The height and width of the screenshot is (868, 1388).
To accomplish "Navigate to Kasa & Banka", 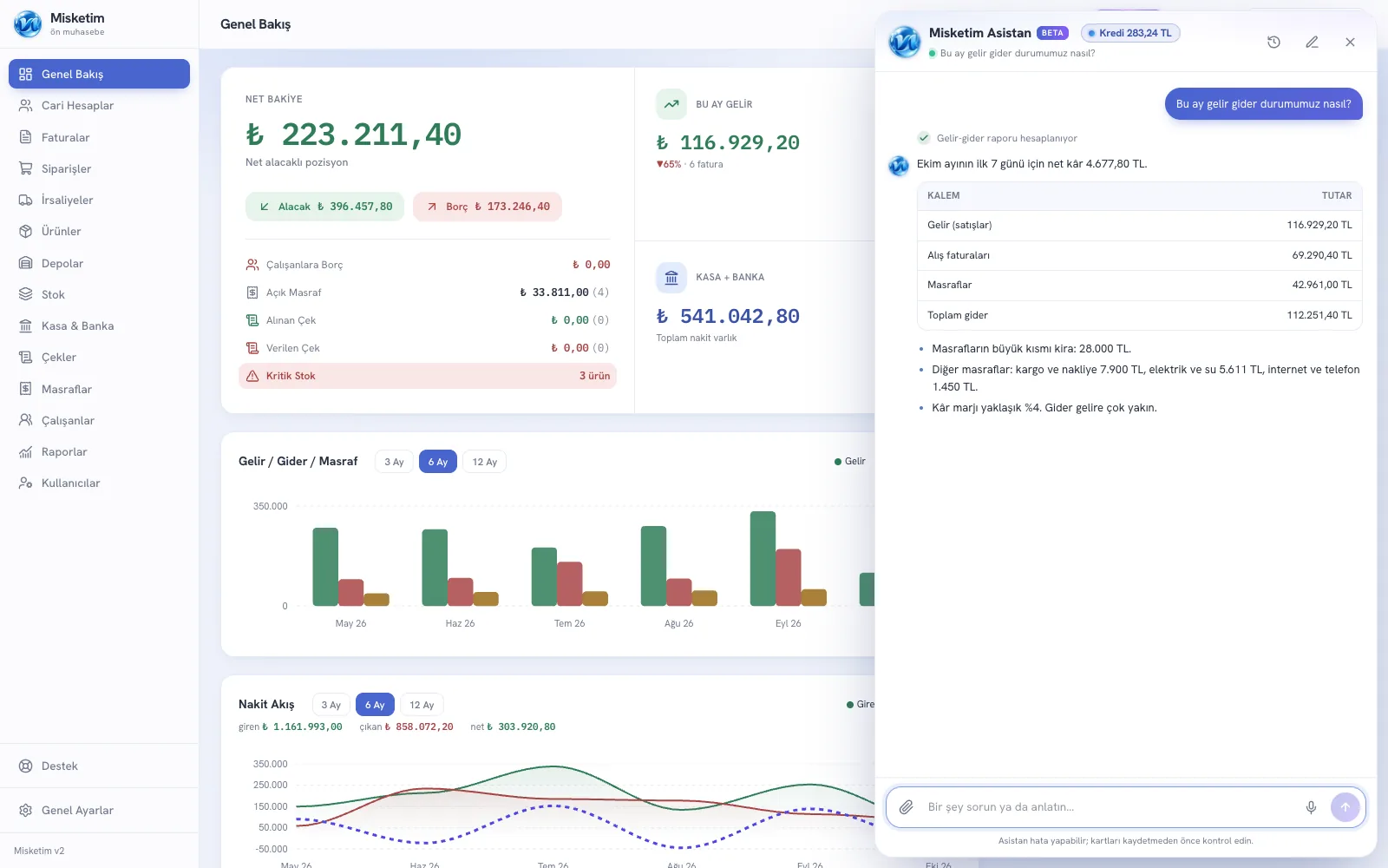I will coord(99,325).
